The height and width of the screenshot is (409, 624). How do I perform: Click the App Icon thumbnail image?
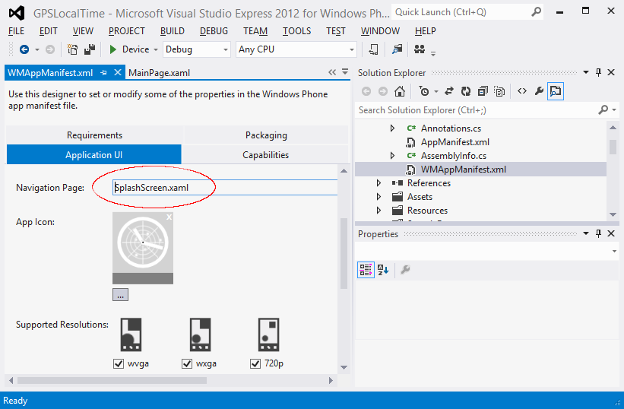(143, 248)
